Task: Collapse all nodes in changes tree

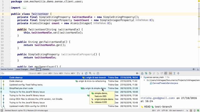Action: 178,73
